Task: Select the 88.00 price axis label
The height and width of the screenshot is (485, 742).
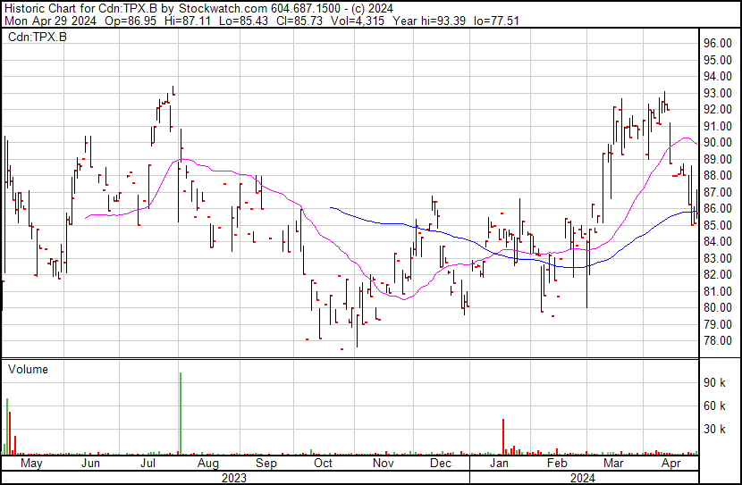Action: click(x=718, y=175)
